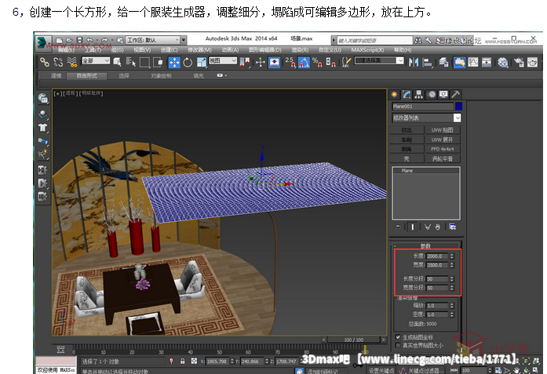
Task: Open the Layer Manager icon
Action: pyautogui.click(x=443, y=63)
